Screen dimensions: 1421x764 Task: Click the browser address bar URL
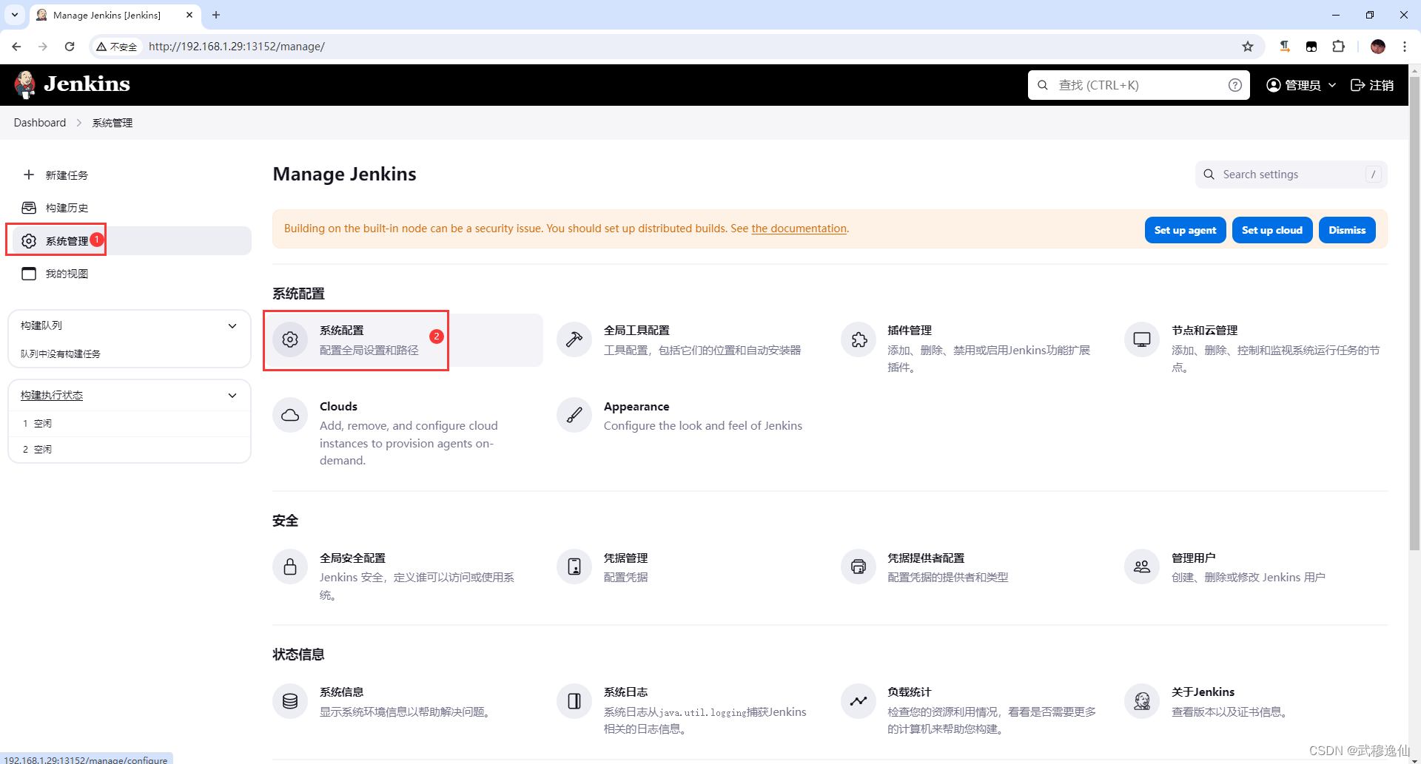pyautogui.click(x=237, y=47)
